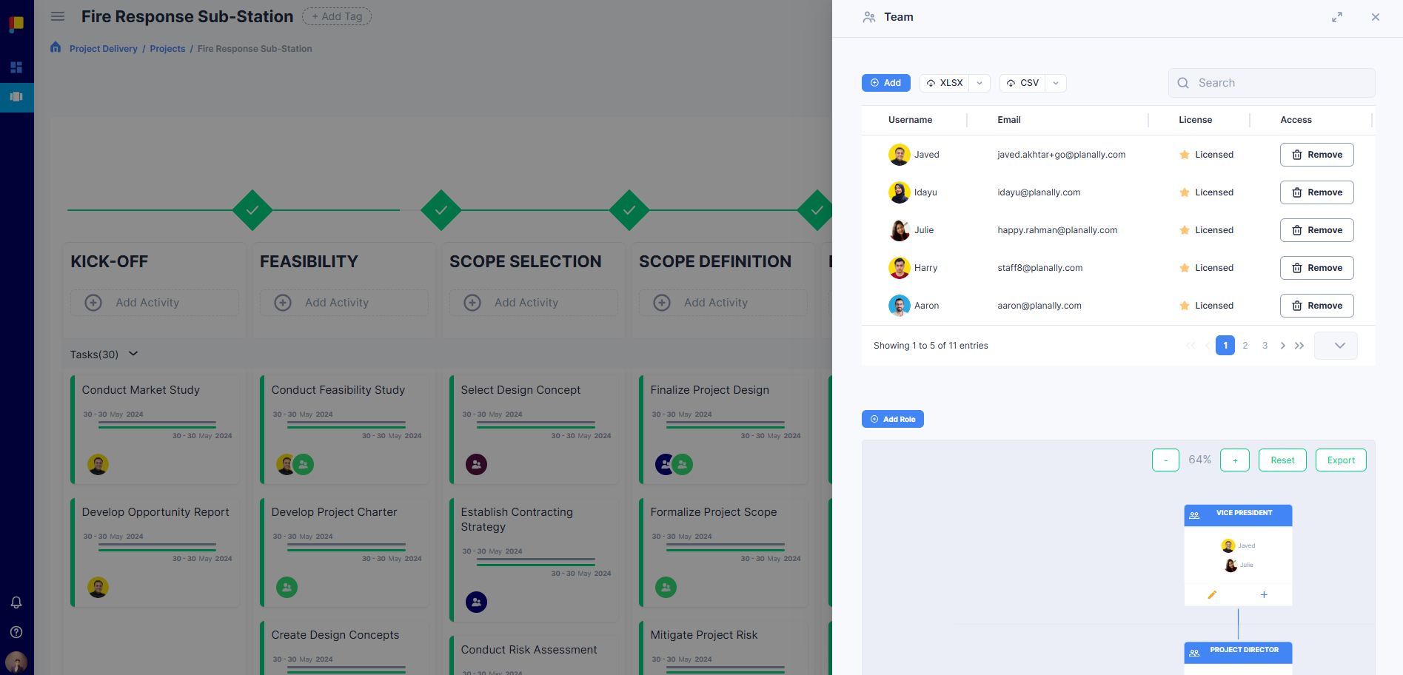1403x675 pixels.
Task: Click the Planally logo at the top
Action: point(16,23)
